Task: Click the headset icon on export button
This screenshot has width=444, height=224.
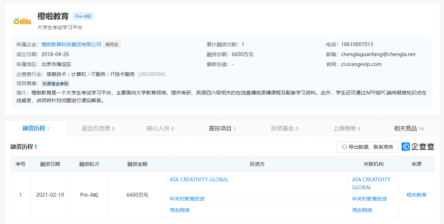Action: tap(344, 147)
